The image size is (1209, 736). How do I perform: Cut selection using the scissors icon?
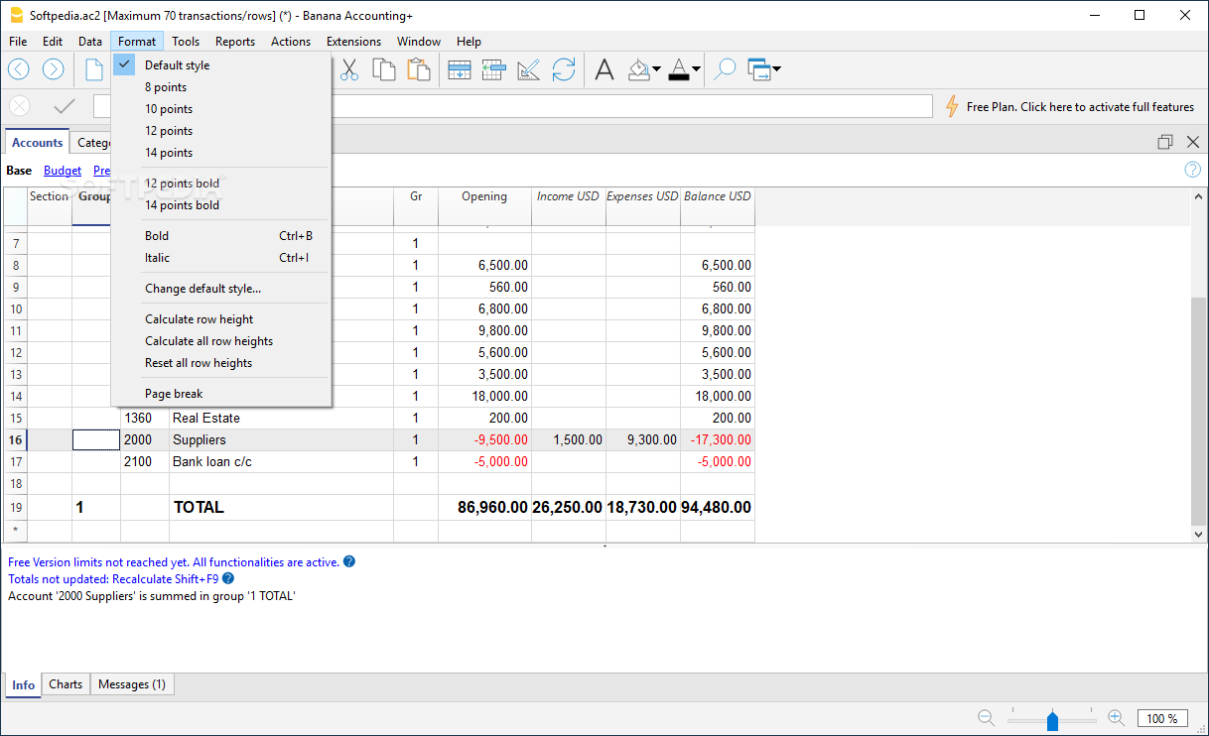[x=349, y=69]
